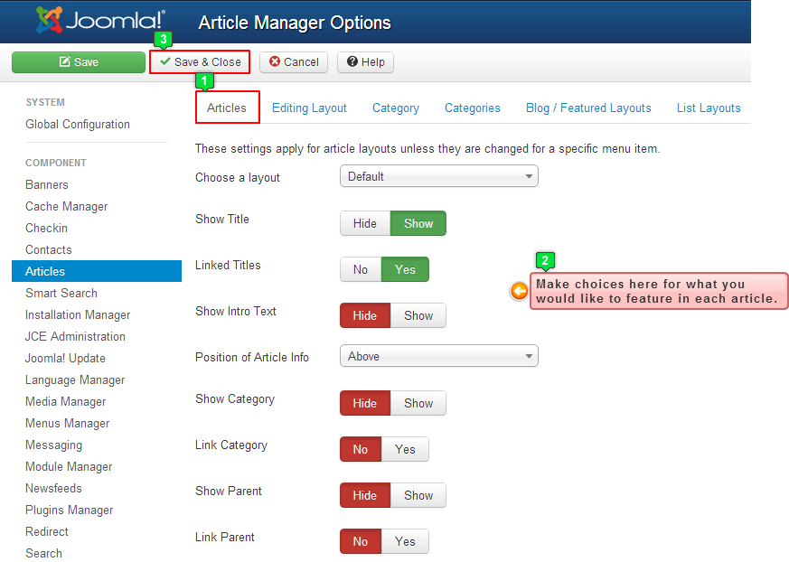Set Show Category to Hide
Viewport: 789px width, 562px height.
(365, 403)
